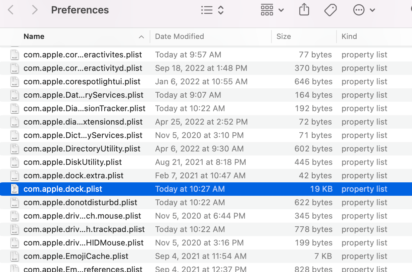The height and width of the screenshot is (272, 412).
Task: Go back to the previous folder
Action: 11,10
